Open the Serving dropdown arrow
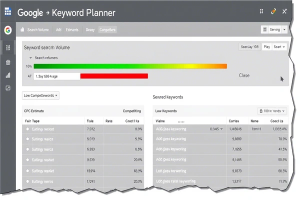Screen dimensions: 300x200 284,29
